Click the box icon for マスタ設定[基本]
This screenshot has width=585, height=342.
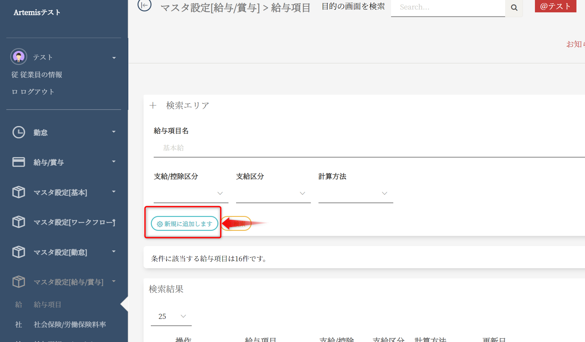[19, 192]
